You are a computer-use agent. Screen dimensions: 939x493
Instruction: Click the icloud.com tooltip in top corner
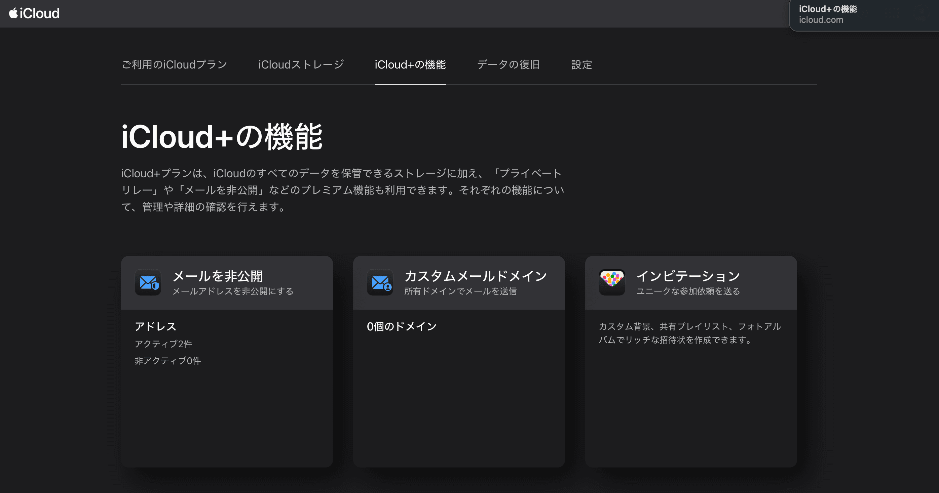point(821,20)
